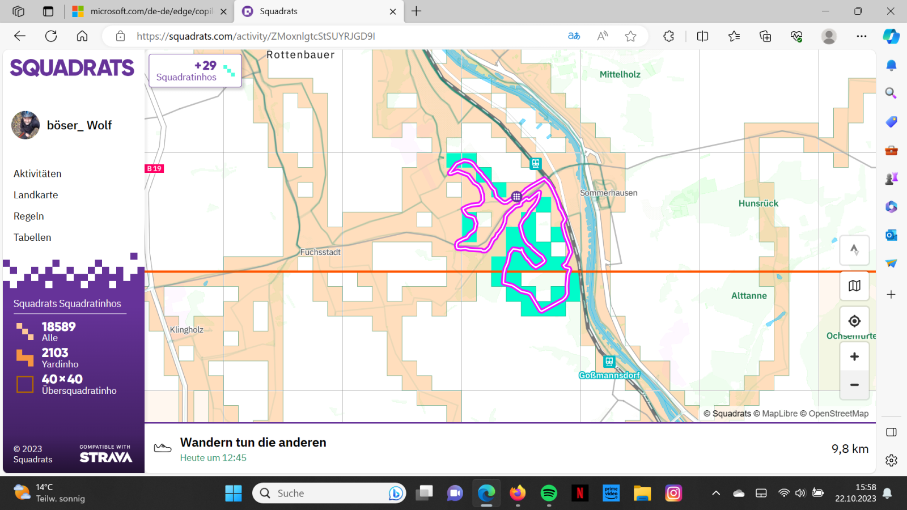The width and height of the screenshot is (907, 510).
Task: Open the sidebar search tool
Action: 891,93
